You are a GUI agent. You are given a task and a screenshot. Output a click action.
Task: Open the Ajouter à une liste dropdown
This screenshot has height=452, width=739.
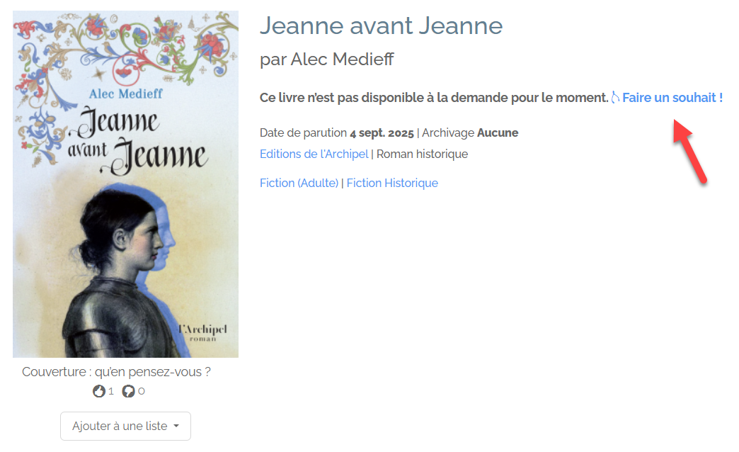tap(125, 426)
